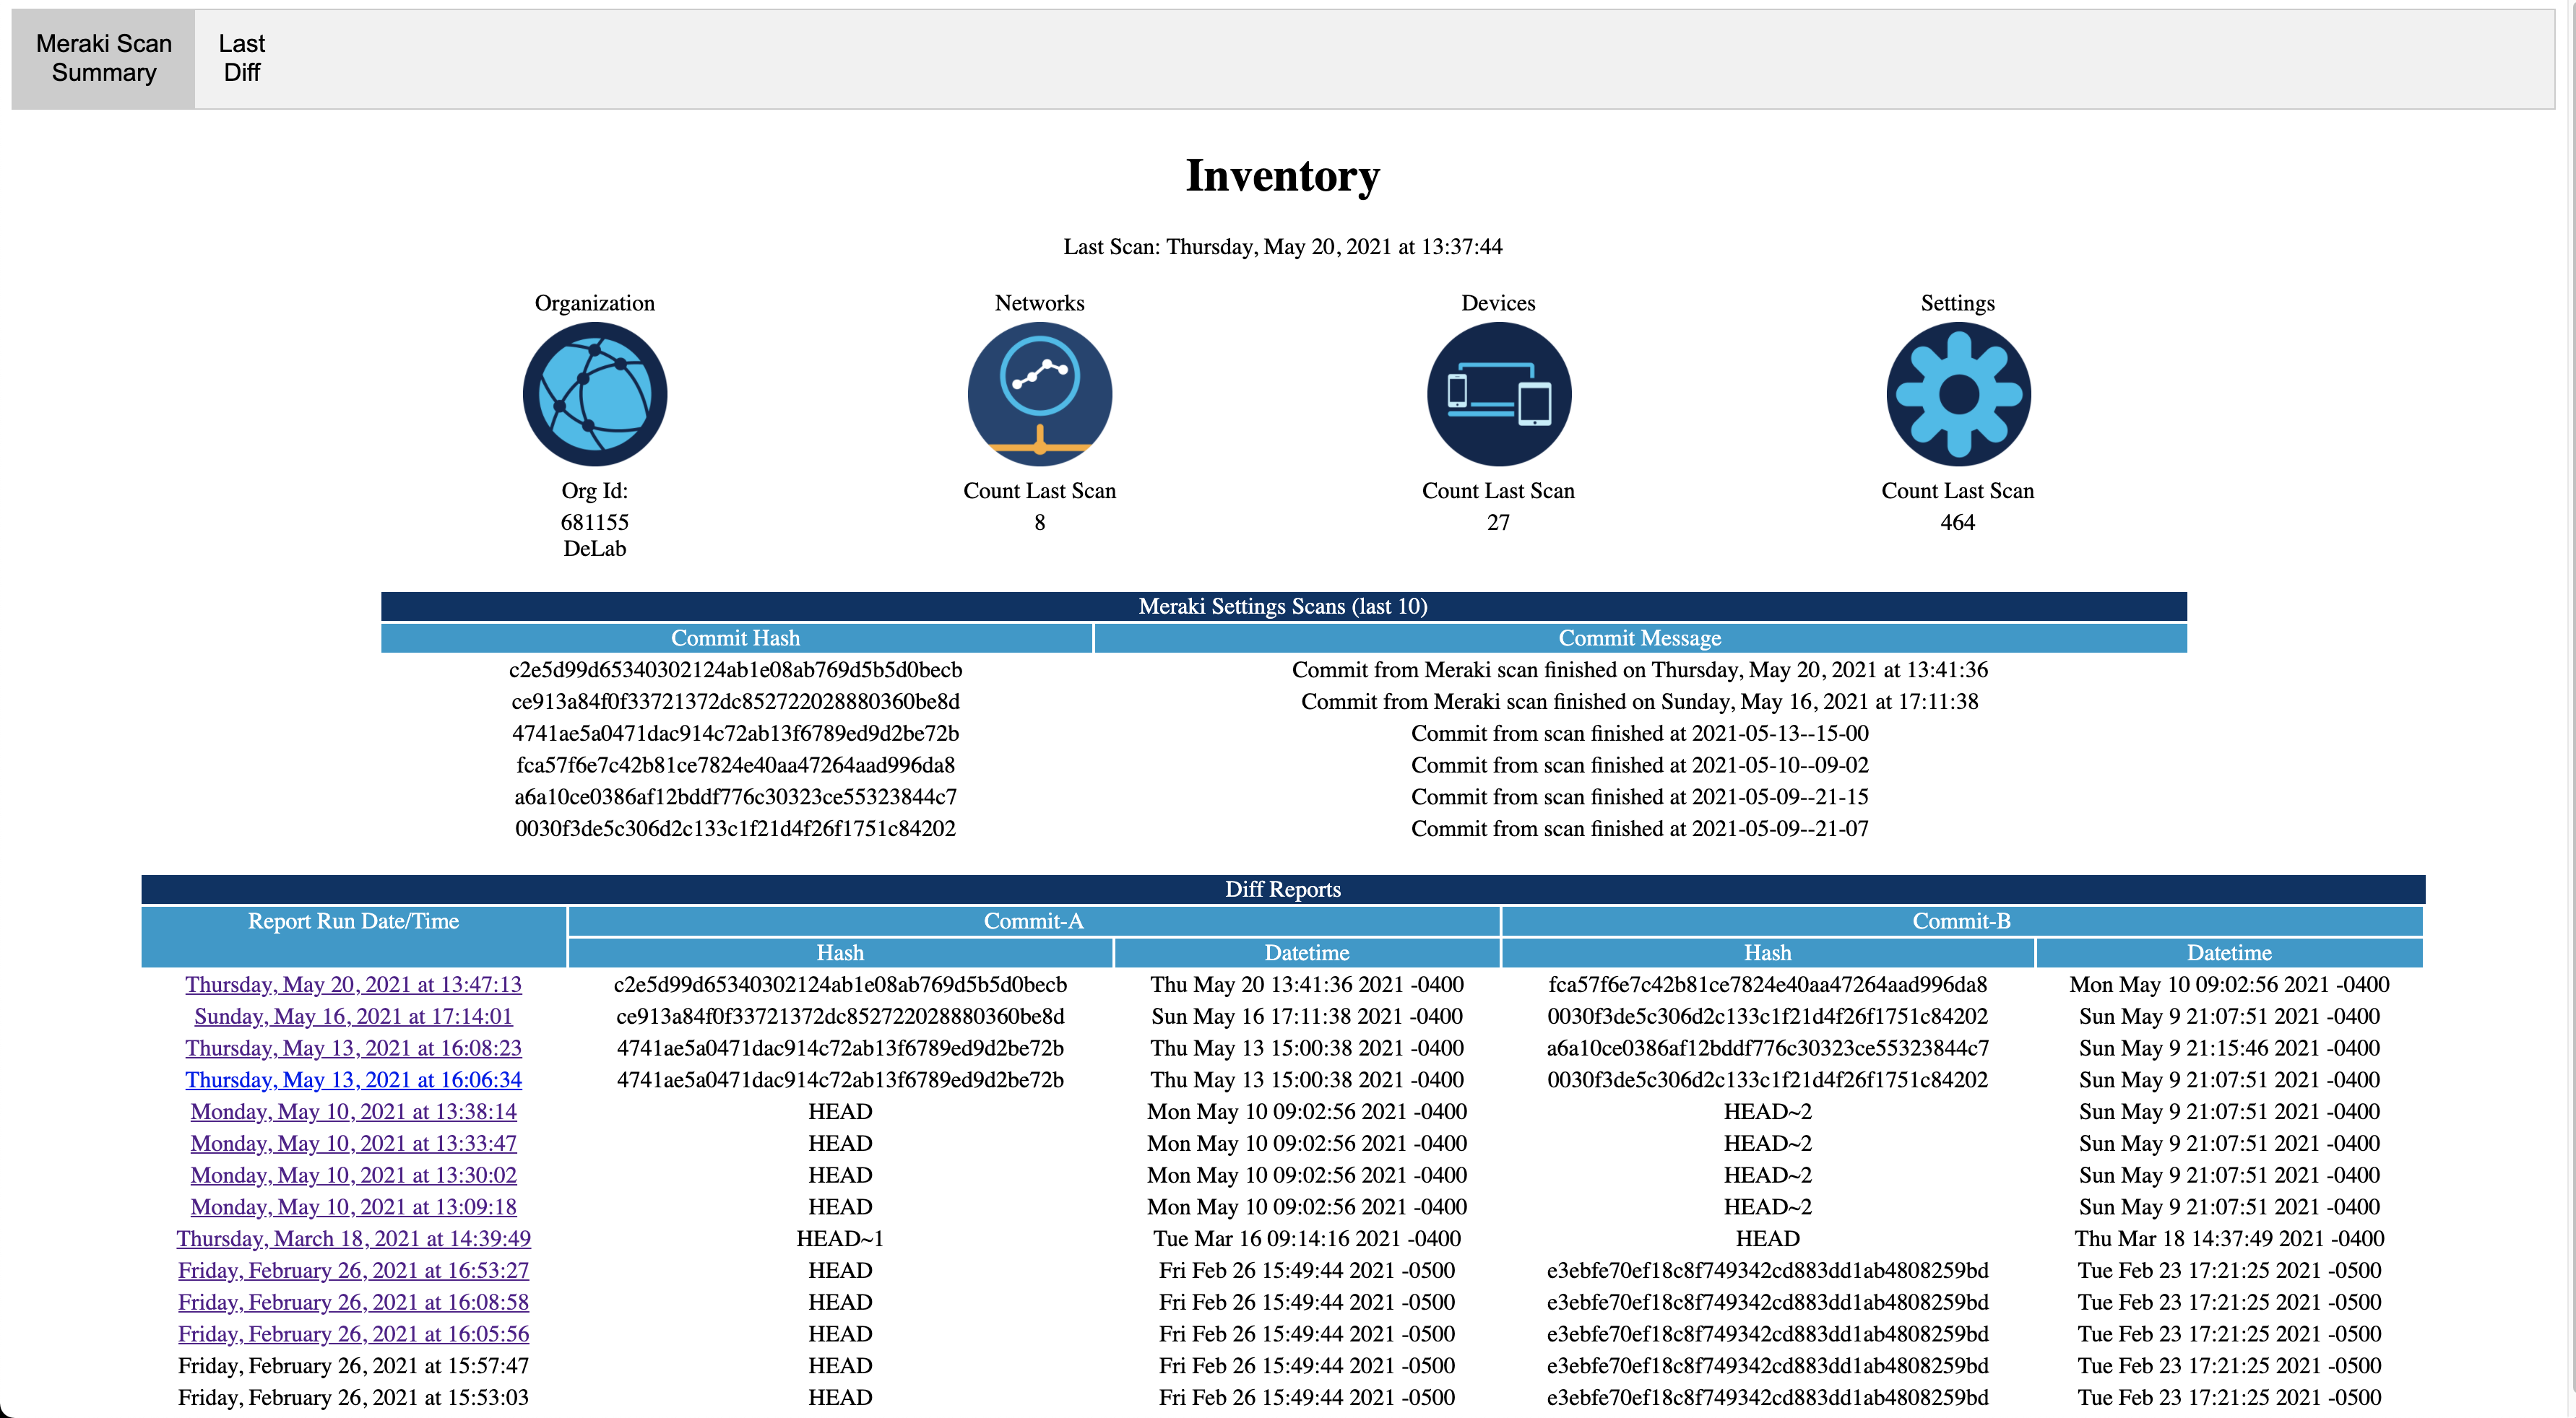Click the Organization globe icon
This screenshot has height=1418, width=2576.
click(595, 393)
